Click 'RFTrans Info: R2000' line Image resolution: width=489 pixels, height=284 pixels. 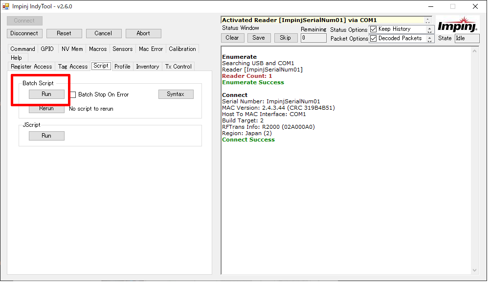[269, 127]
